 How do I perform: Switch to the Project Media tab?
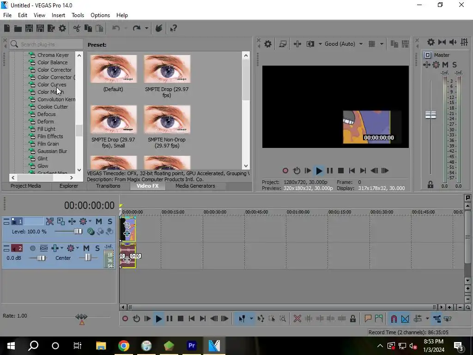pyautogui.click(x=26, y=186)
